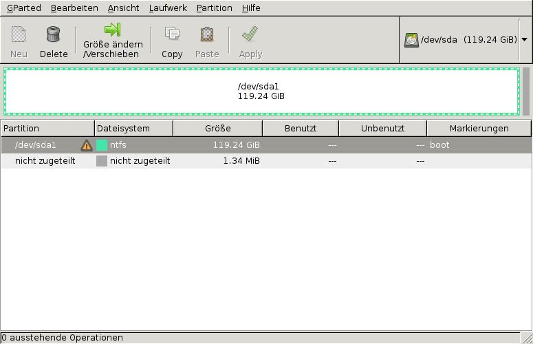This screenshot has height=344, width=533.
Task: Open the Partition menu
Action: point(214,8)
